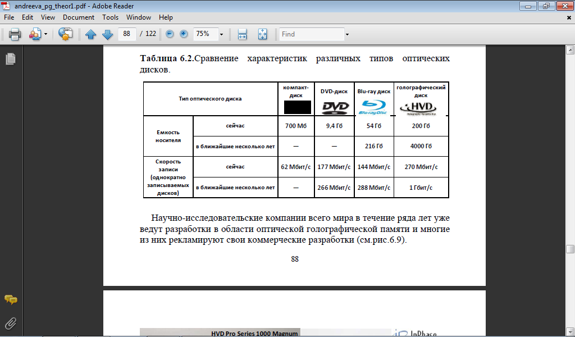The width and height of the screenshot is (575, 337).
Task: Click the '288 Мбит/с' table cell
Action: click(373, 188)
